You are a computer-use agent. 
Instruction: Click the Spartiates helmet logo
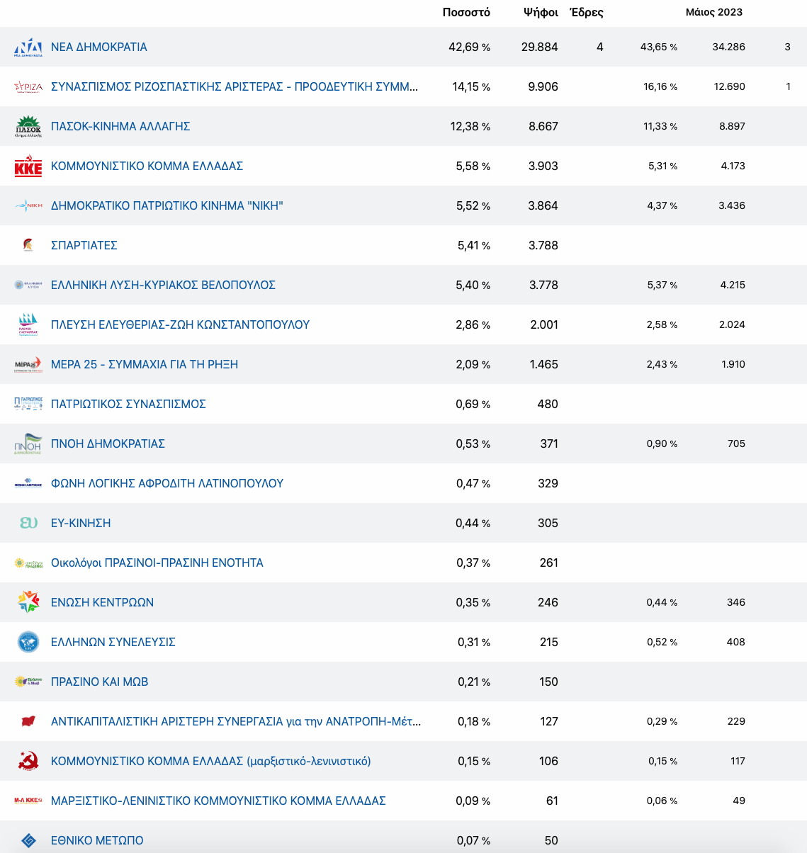point(28,245)
